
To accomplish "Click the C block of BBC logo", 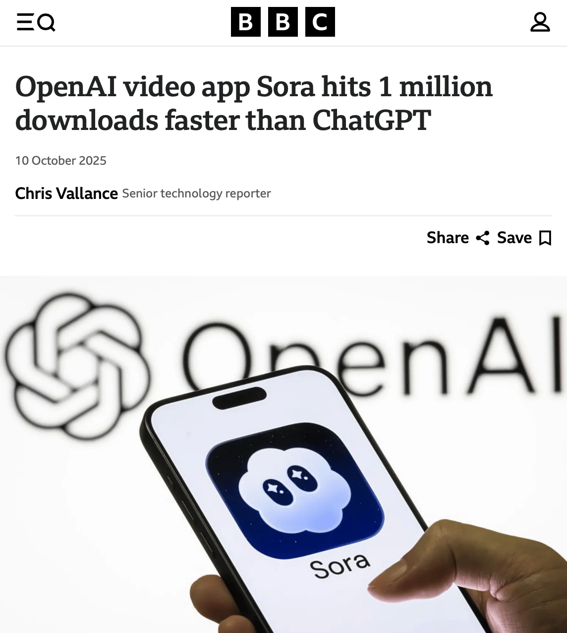I will point(320,22).
